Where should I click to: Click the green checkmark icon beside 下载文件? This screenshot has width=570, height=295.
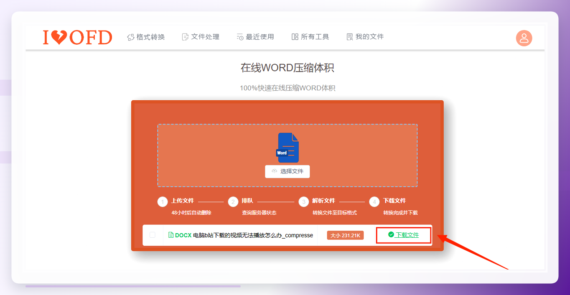391,235
